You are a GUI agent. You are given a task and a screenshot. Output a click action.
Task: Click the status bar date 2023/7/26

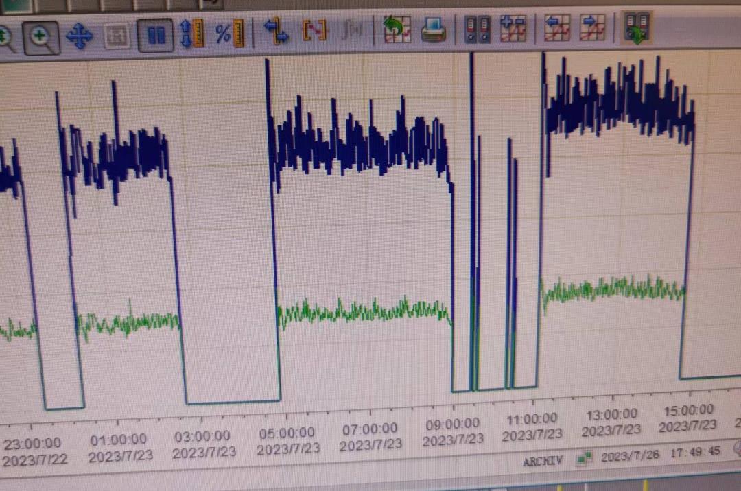(x=630, y=456)
